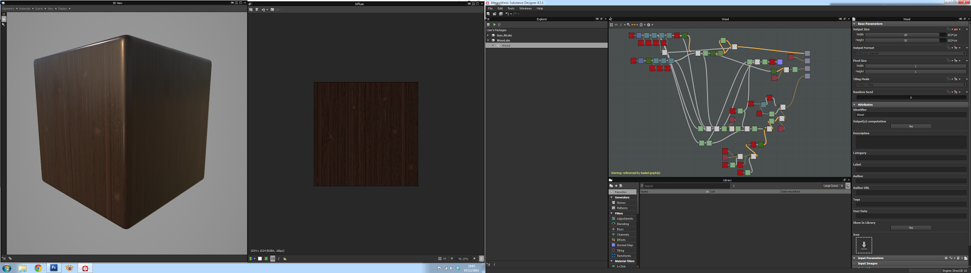Viewport: 971px width, 273px height.
Task: Click the green play icon in Explorer
Action: click(x=495, y=25)
